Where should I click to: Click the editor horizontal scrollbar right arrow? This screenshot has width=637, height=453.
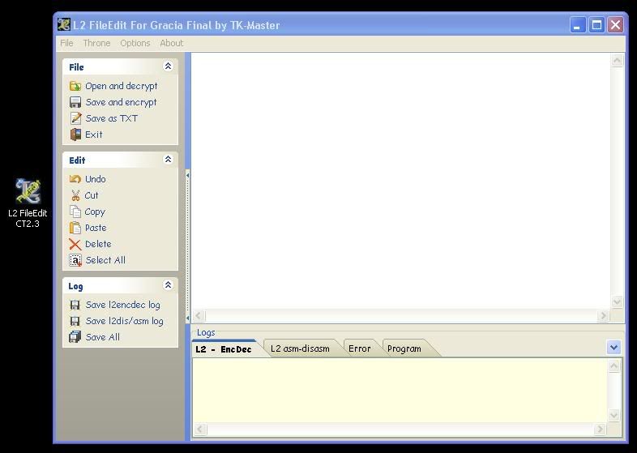click(603, 316)
